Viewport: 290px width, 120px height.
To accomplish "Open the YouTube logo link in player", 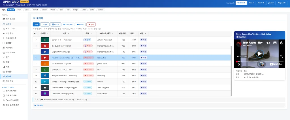I will point(276,64).
